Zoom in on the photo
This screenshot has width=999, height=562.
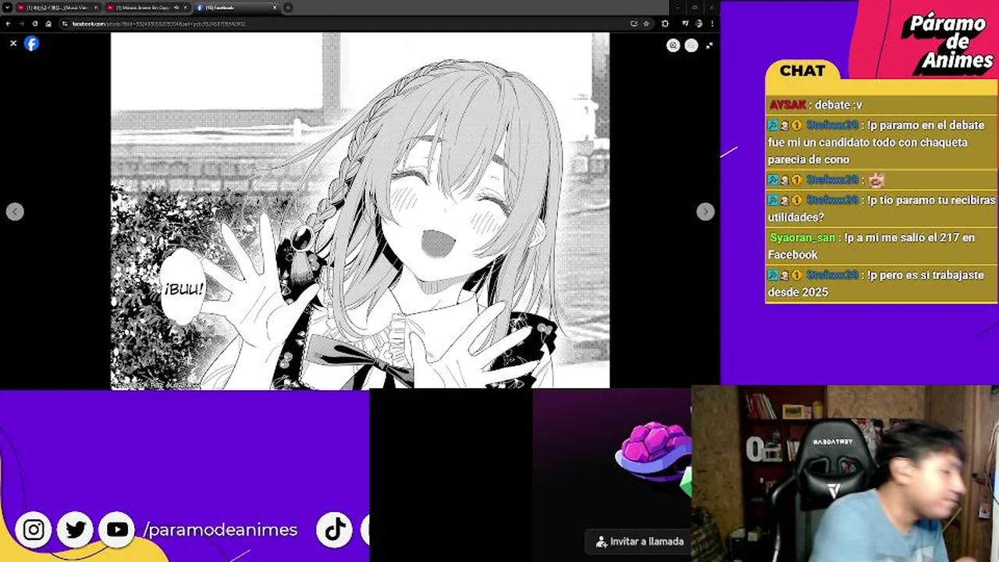674,45
